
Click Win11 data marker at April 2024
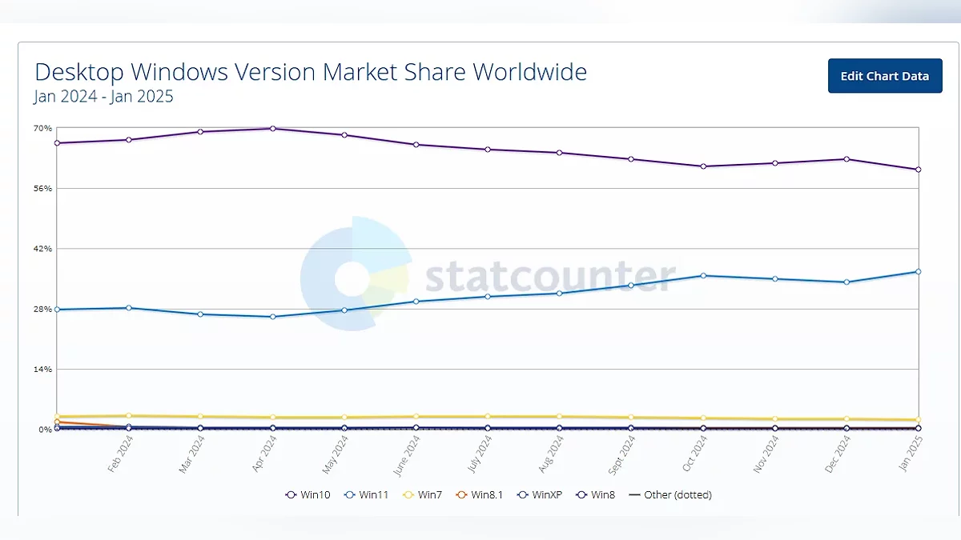273,317
